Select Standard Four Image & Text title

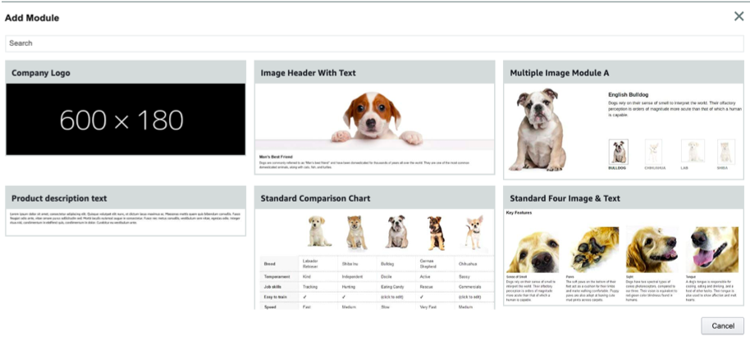[565, 198]
